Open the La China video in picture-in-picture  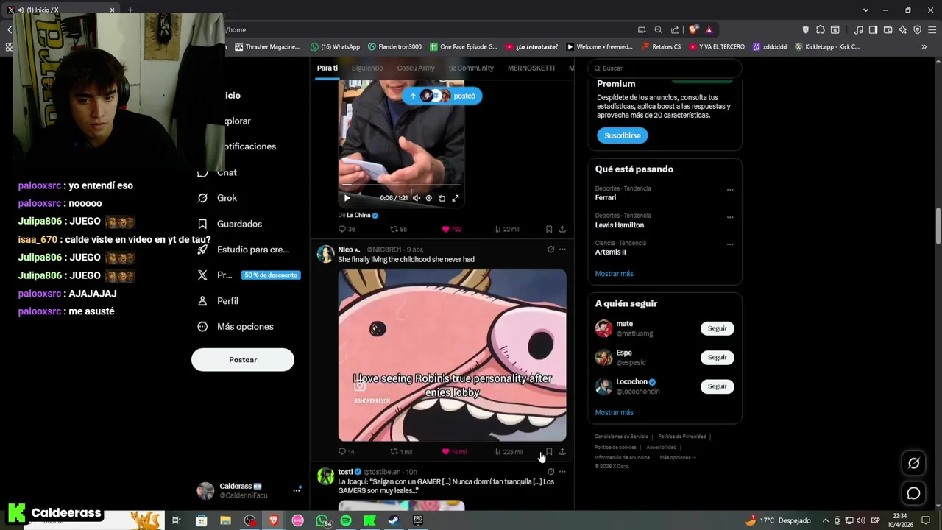[x=442, y=198]
